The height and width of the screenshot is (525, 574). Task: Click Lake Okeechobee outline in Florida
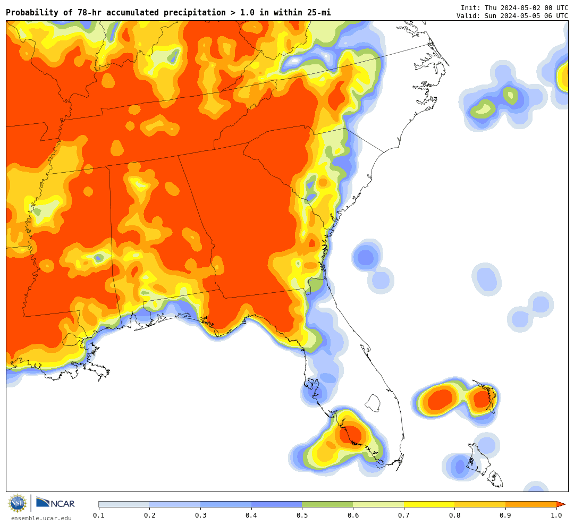pyautogui.click(x=373, y=403)
